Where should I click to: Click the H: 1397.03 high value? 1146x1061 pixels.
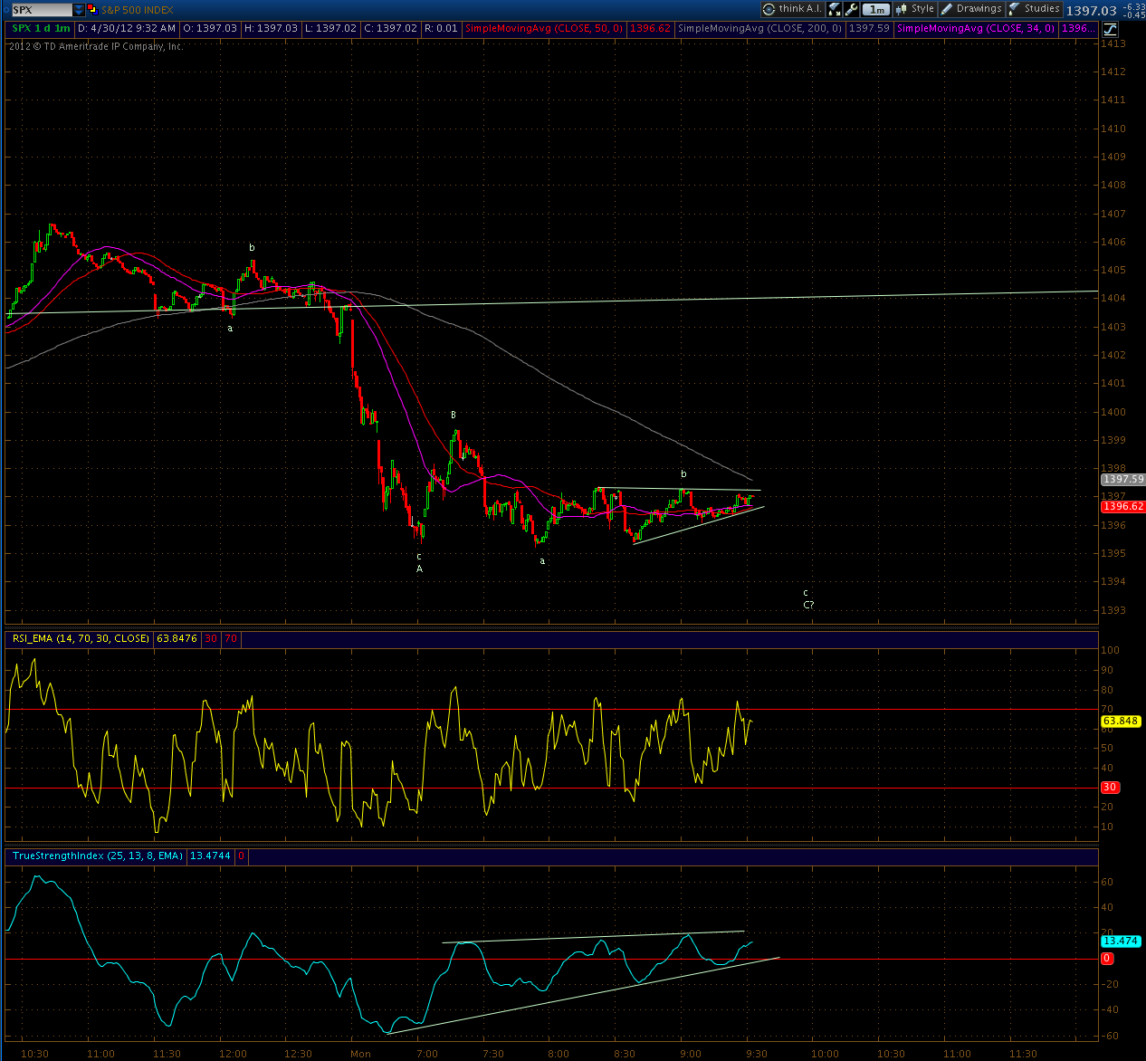pyautogui.click(x=272, y=28)
